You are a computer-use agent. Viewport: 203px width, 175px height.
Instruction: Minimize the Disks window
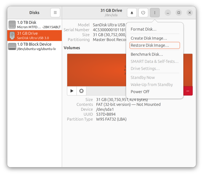(x=168, y=12)
